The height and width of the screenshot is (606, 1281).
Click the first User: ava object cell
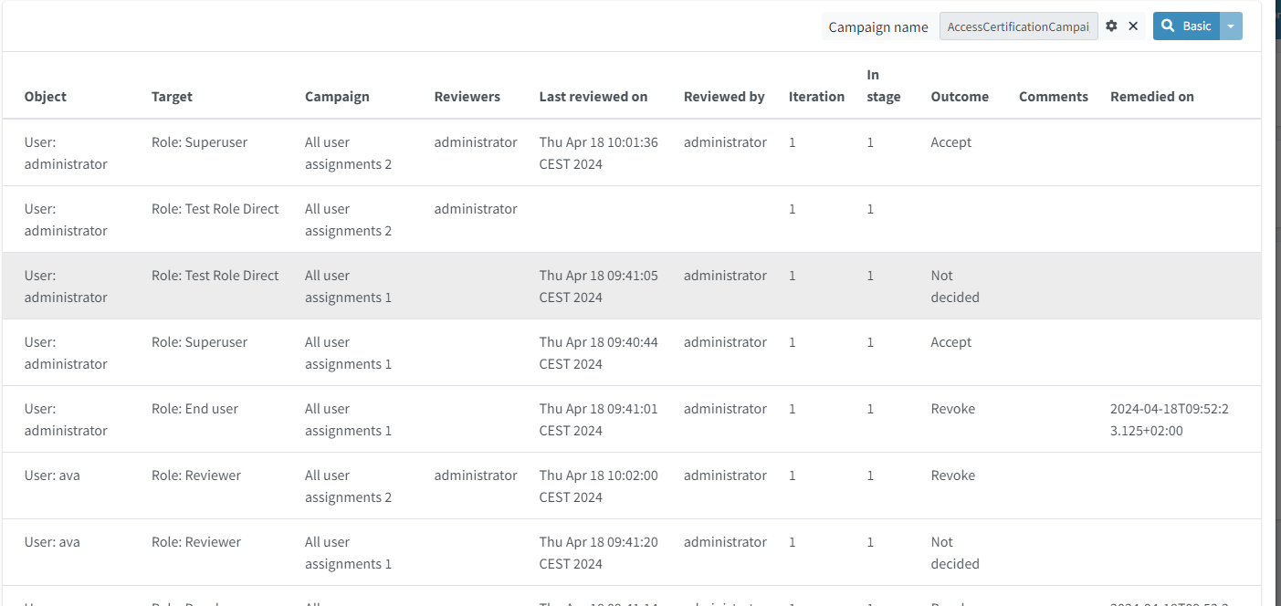[x=52, y=475]
